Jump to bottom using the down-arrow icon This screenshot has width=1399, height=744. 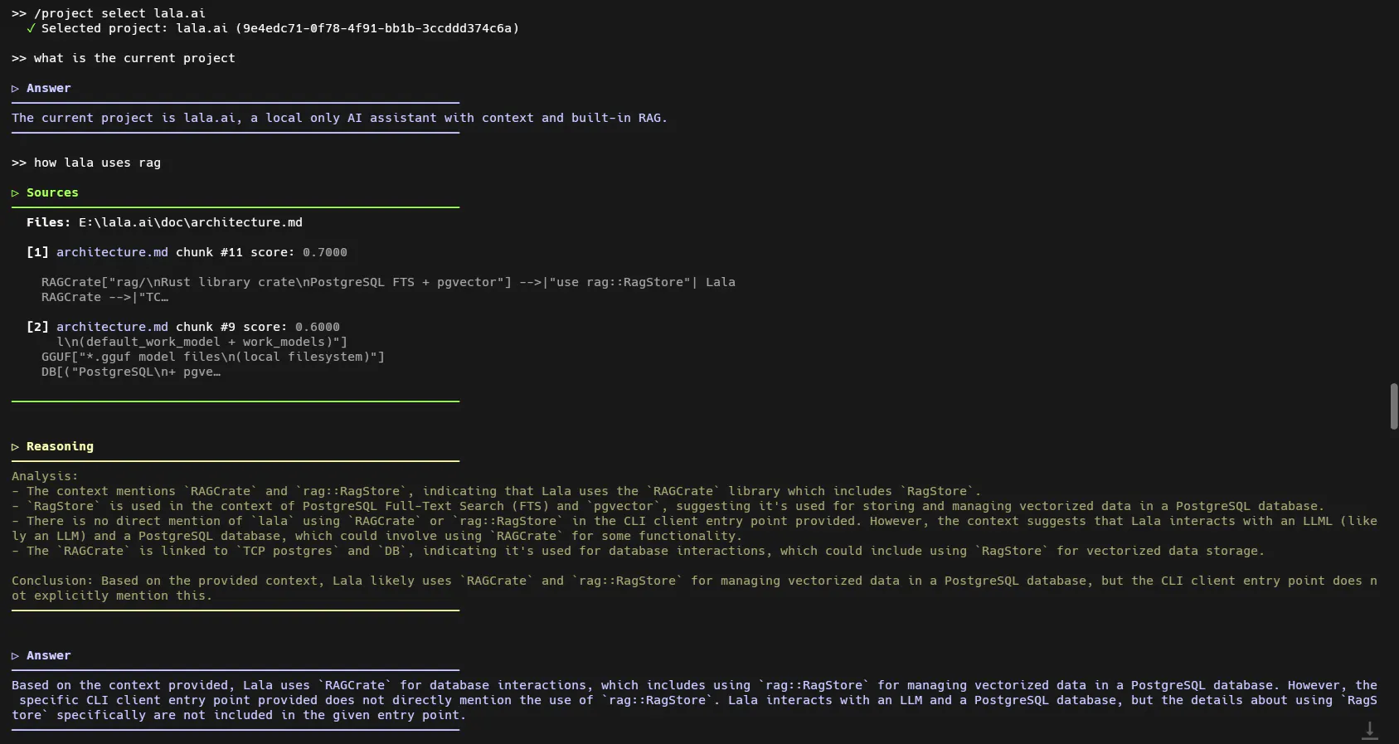(x=1369, y=730)
